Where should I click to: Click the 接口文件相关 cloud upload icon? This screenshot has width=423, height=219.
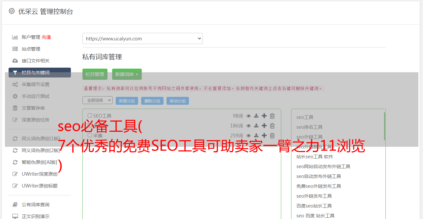click(15, 61)
